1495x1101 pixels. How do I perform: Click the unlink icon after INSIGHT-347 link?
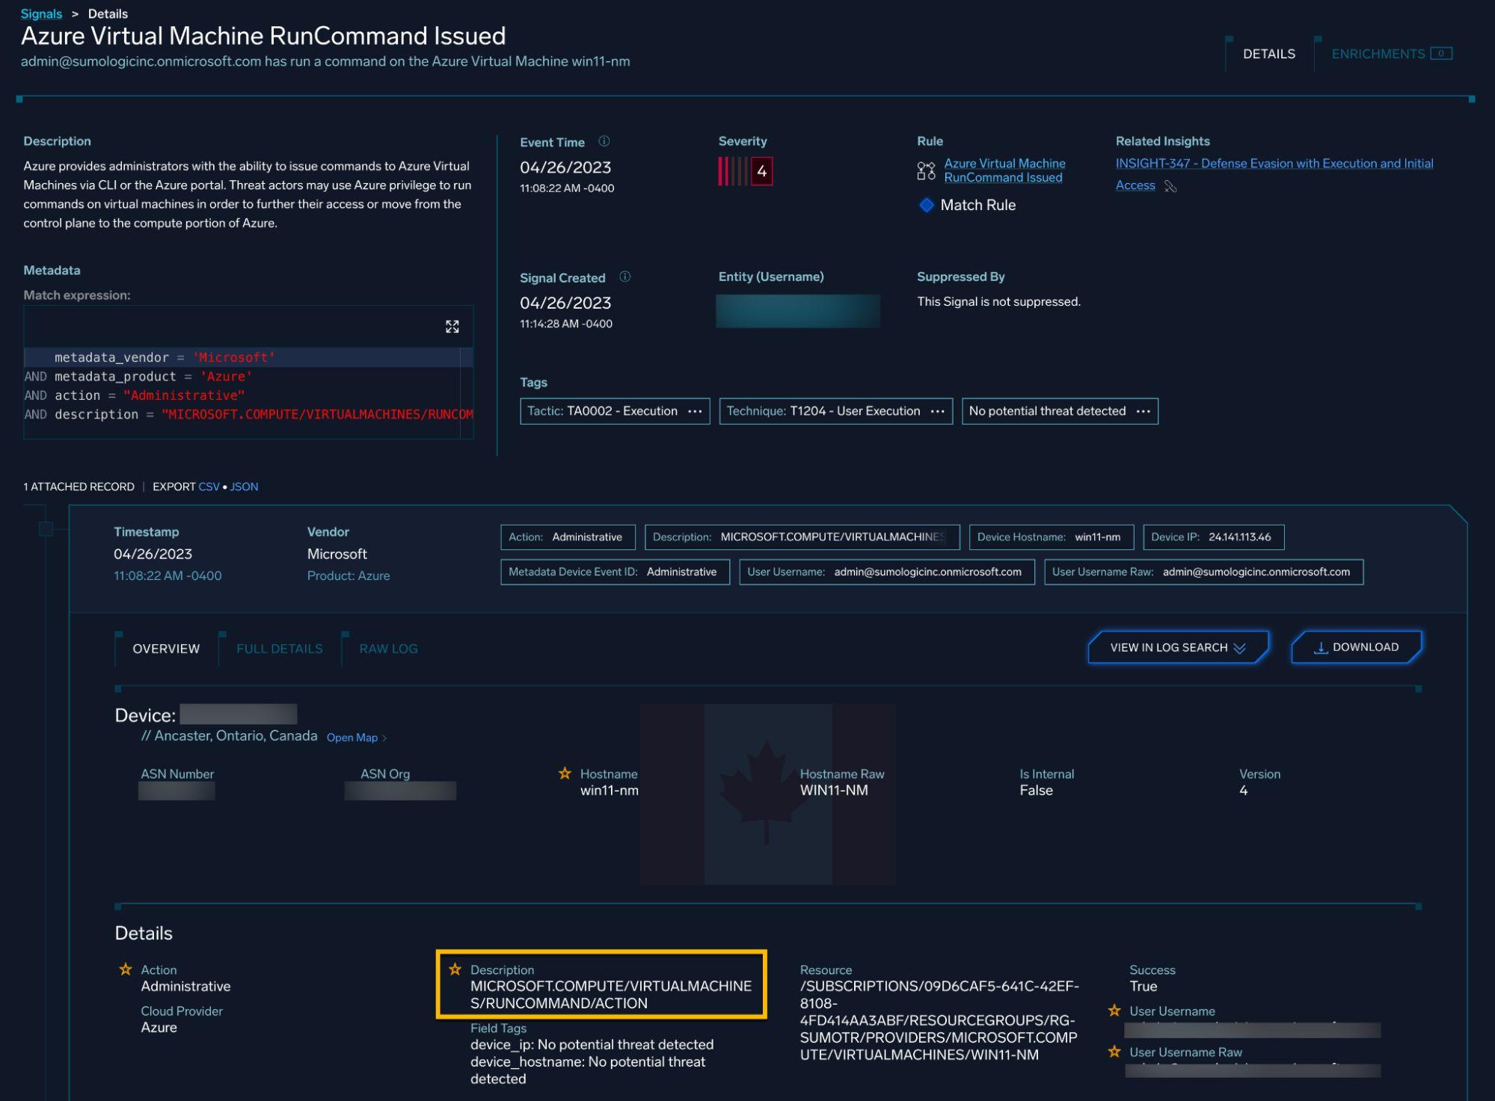click(x=1169, y=185)
